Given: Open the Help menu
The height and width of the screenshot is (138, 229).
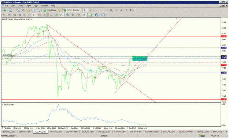Looking at the screenshot, I should click(53, 6).
